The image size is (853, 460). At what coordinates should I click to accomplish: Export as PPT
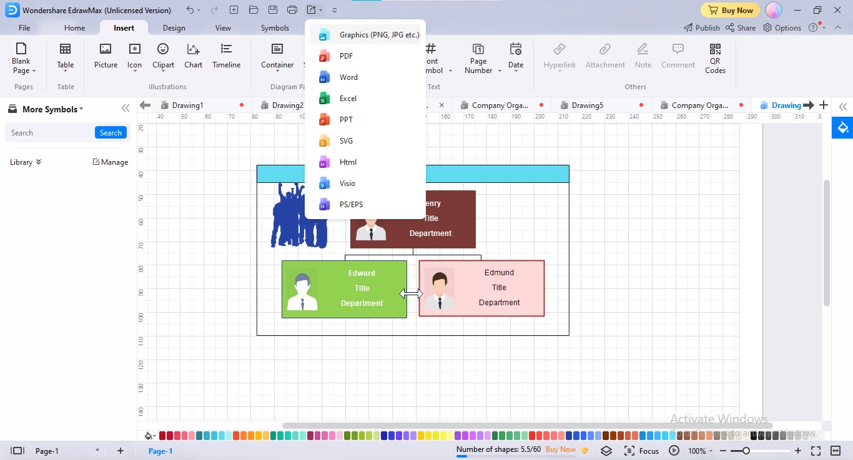365,120
